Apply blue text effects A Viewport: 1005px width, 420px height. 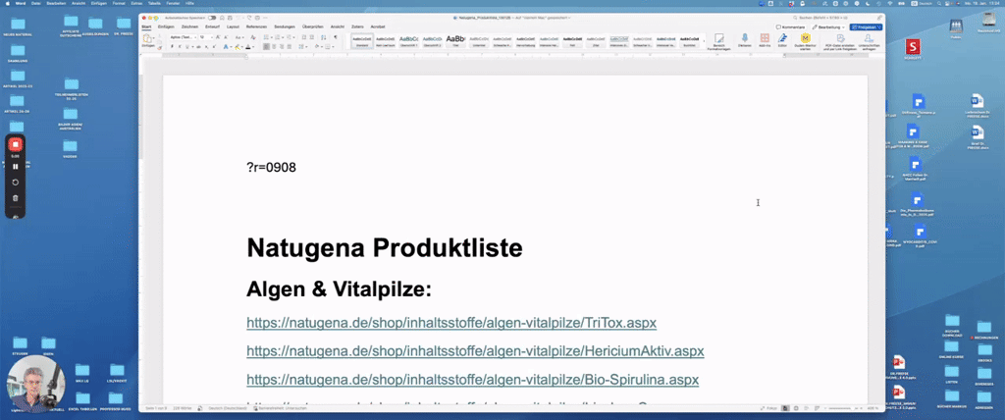coord(226,47)
